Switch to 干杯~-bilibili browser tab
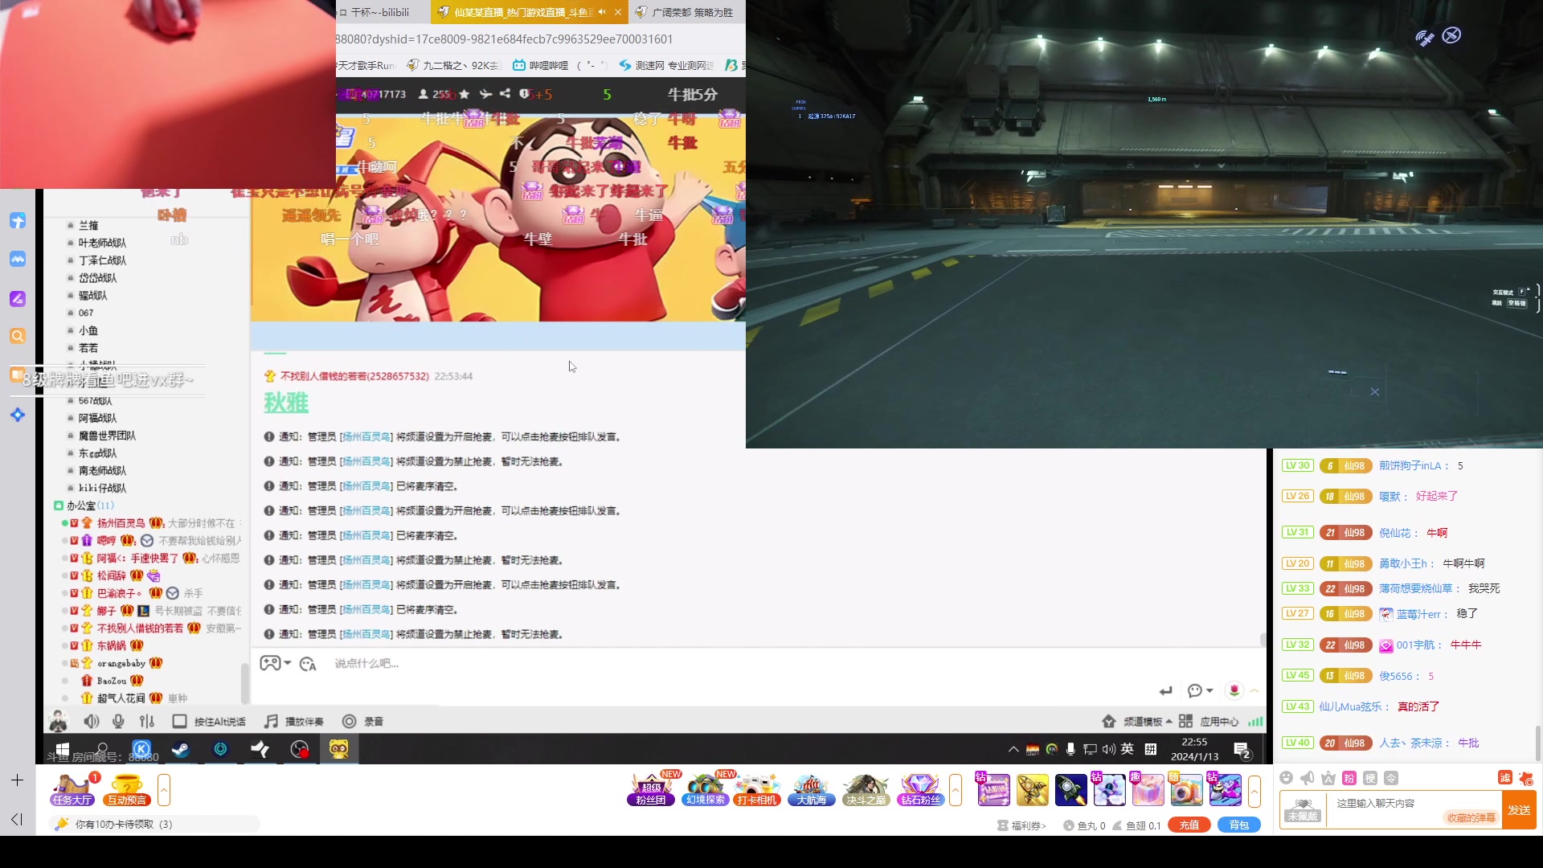Screen dimensions: 1543x868 pos(379,12)
